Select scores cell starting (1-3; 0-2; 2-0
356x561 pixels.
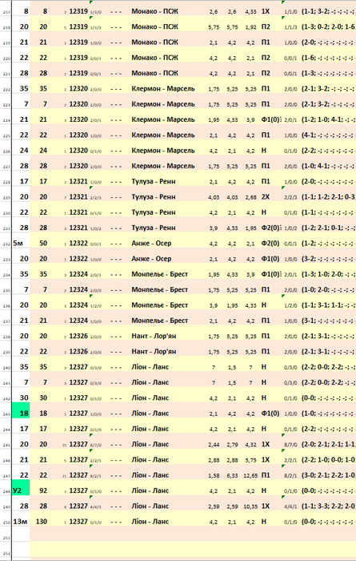click(329, 26)
